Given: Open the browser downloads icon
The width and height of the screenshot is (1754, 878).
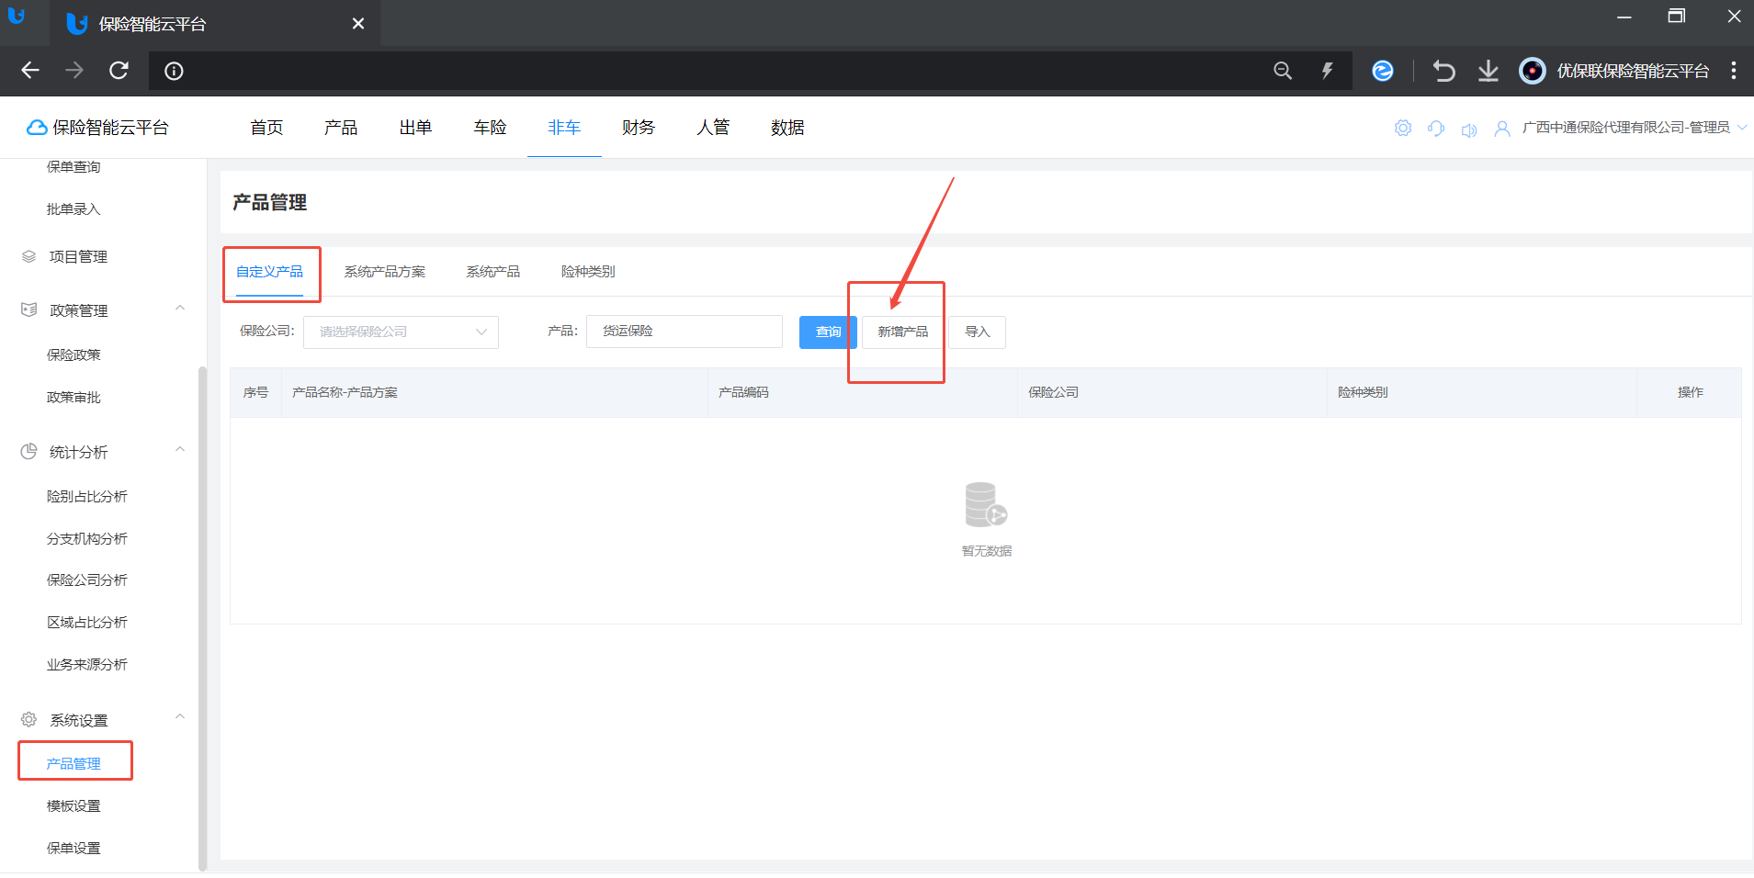Looking at the screenshot, I should click(x=1488, y=71).
